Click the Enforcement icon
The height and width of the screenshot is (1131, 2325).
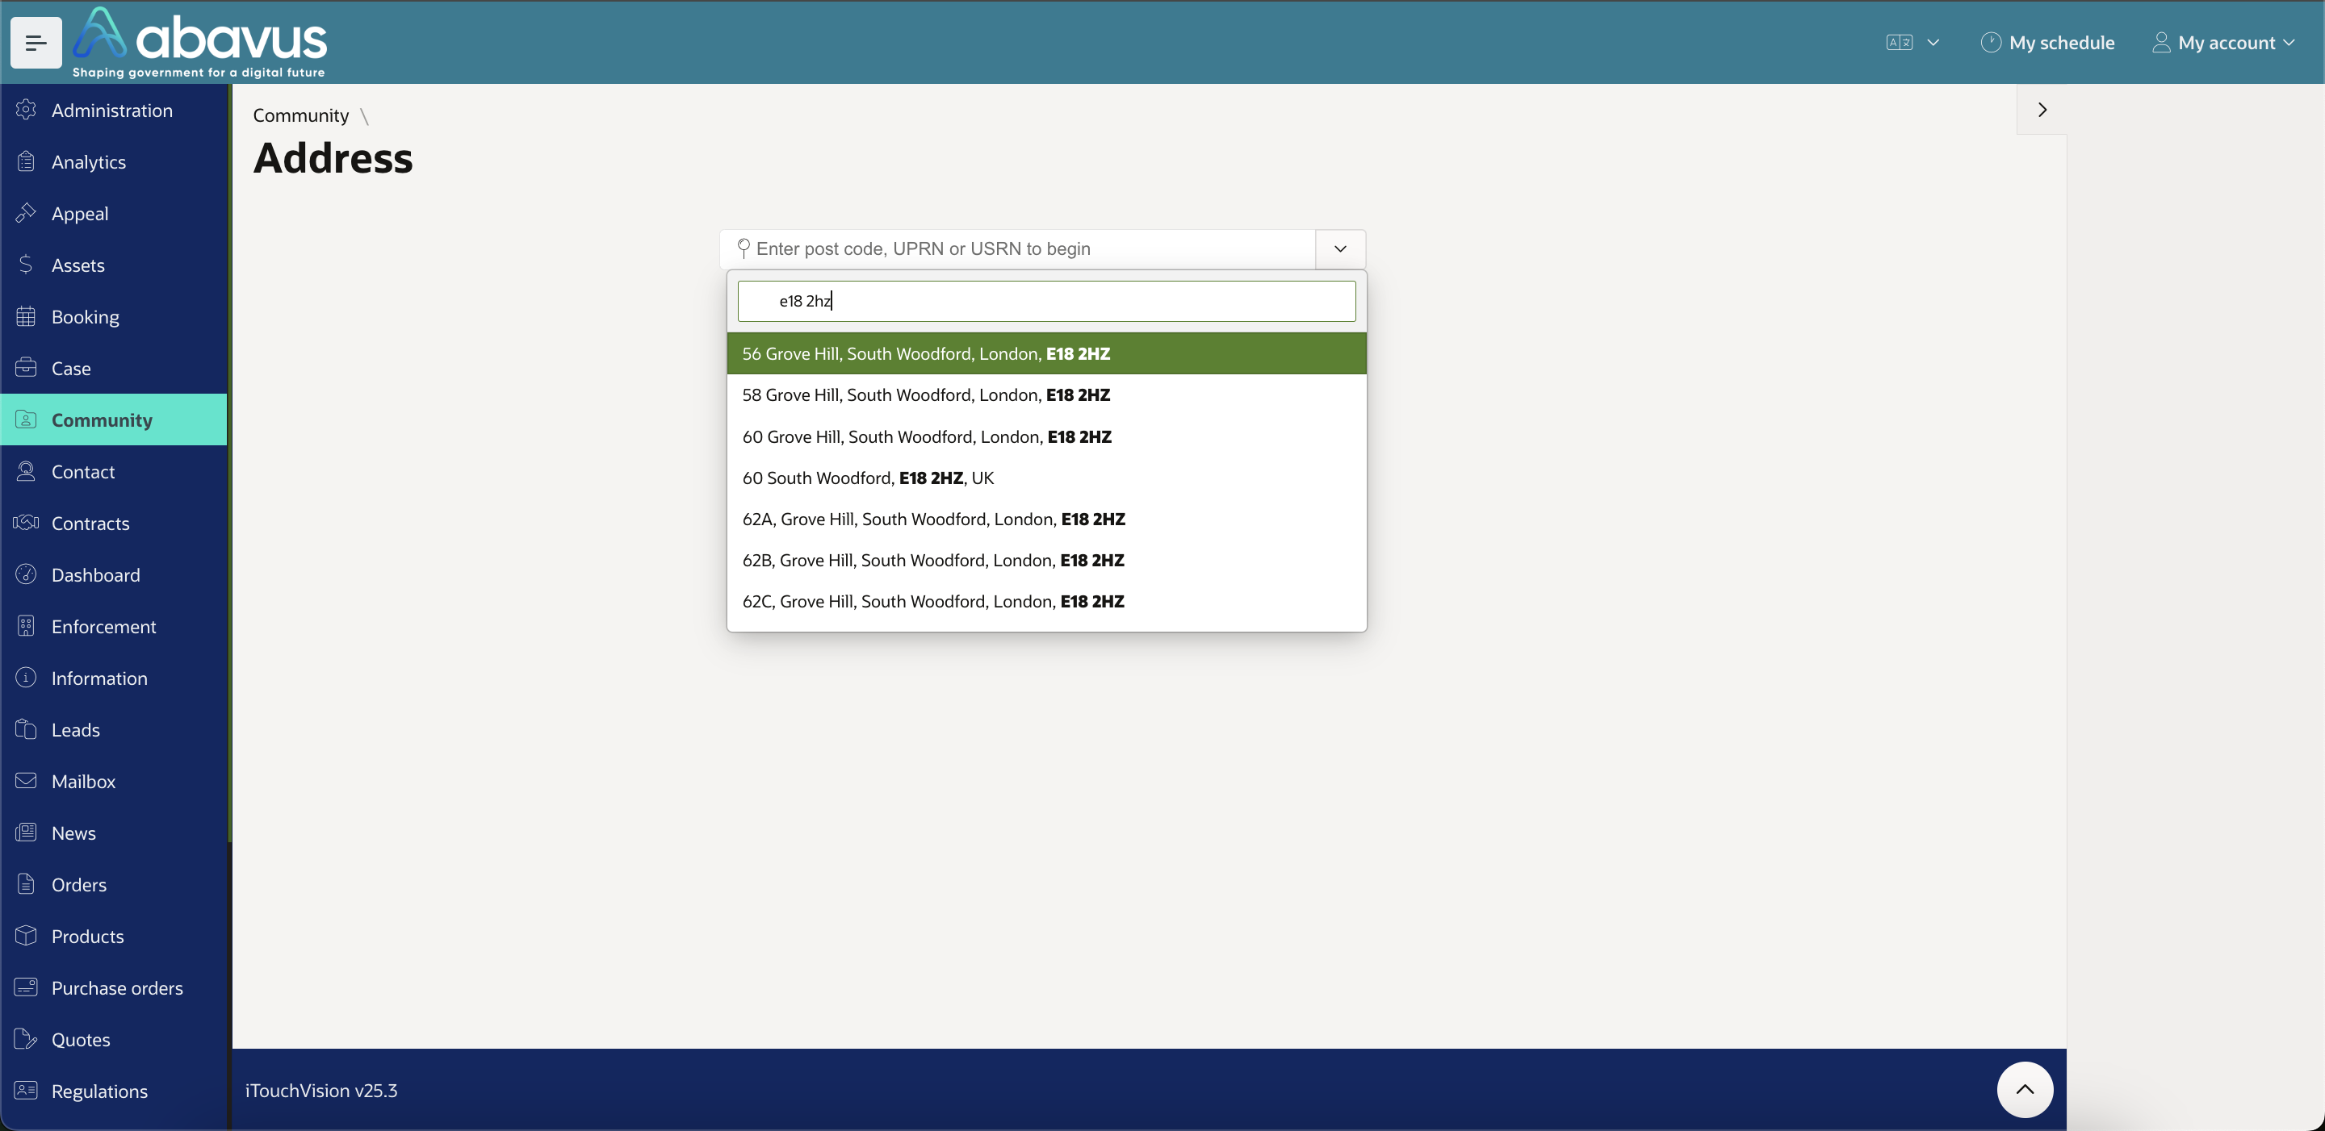(26, 626)
